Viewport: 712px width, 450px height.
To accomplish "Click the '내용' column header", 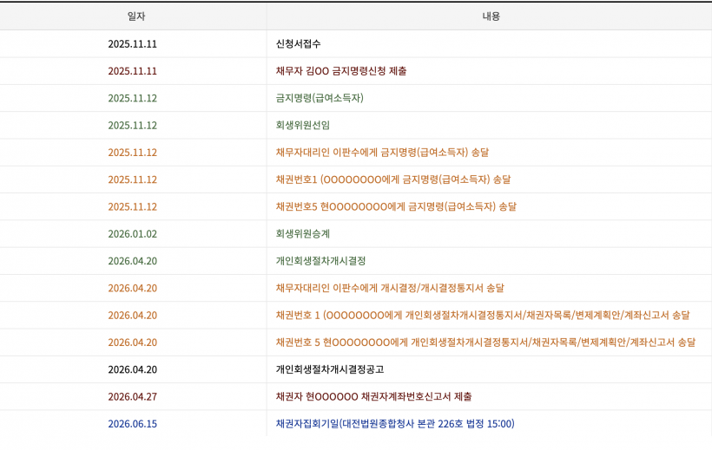I will click(x=491, y=16).
